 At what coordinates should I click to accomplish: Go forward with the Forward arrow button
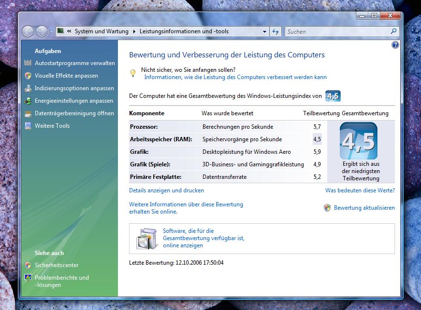[42, 32]
